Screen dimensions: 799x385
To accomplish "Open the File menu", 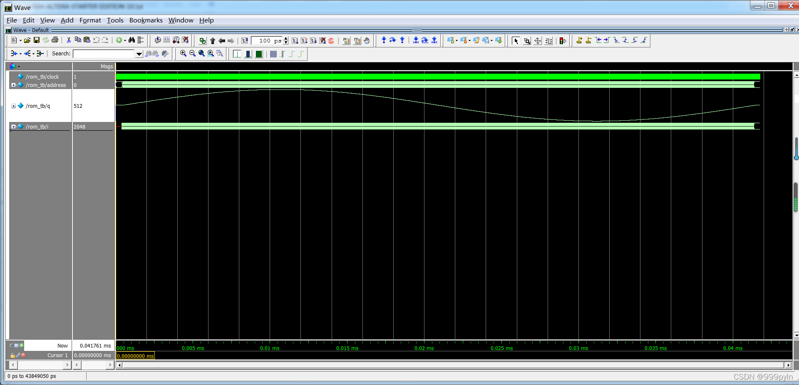I will click(x=12, y=20).
